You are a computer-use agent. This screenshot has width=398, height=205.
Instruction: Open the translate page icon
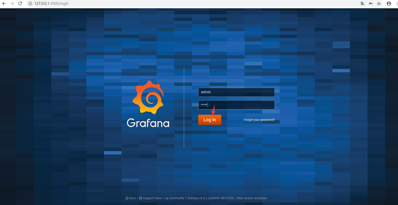pyautogui.click(x=363, y=4)
